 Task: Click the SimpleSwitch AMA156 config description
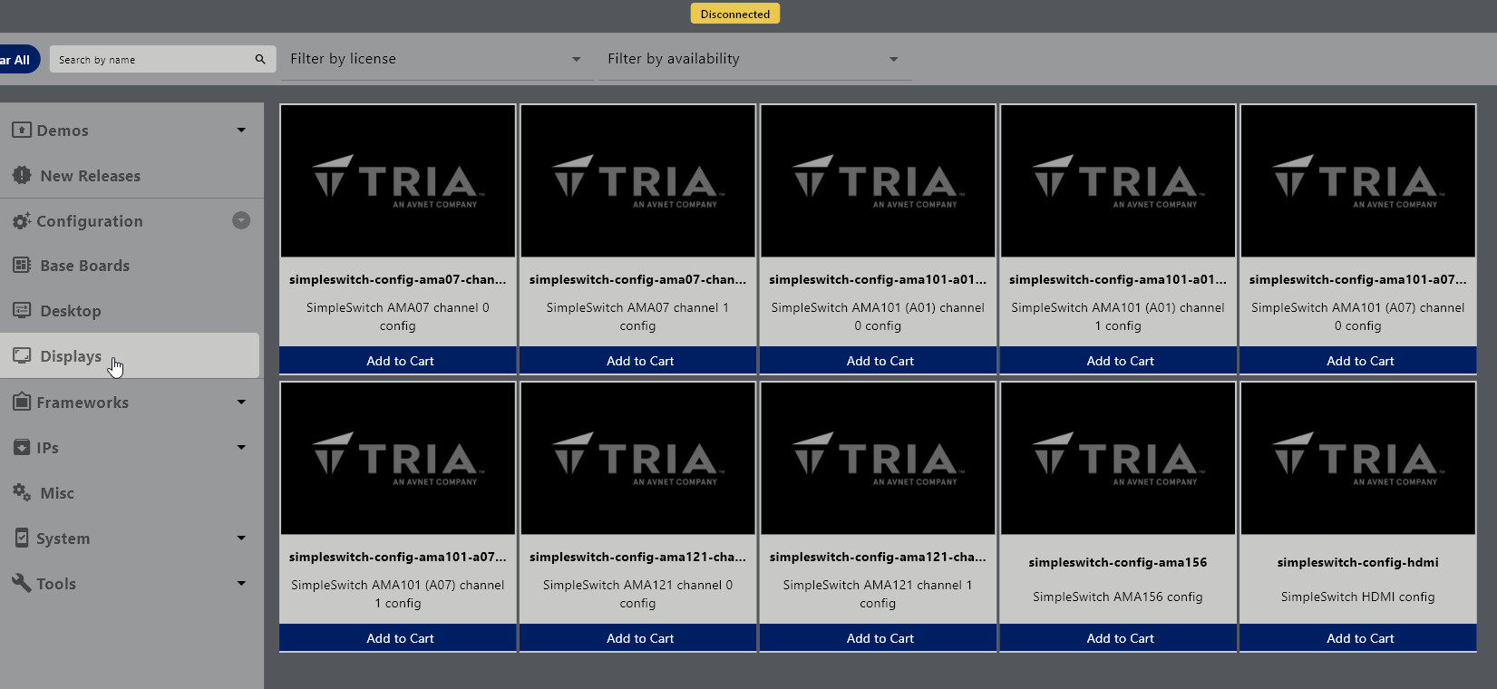point(1118,597)
